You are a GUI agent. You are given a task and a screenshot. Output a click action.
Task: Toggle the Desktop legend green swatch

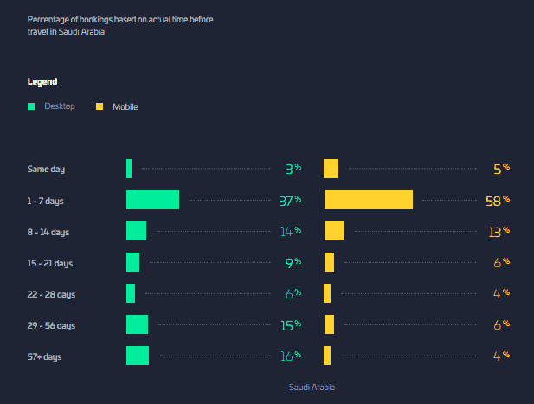31,106
